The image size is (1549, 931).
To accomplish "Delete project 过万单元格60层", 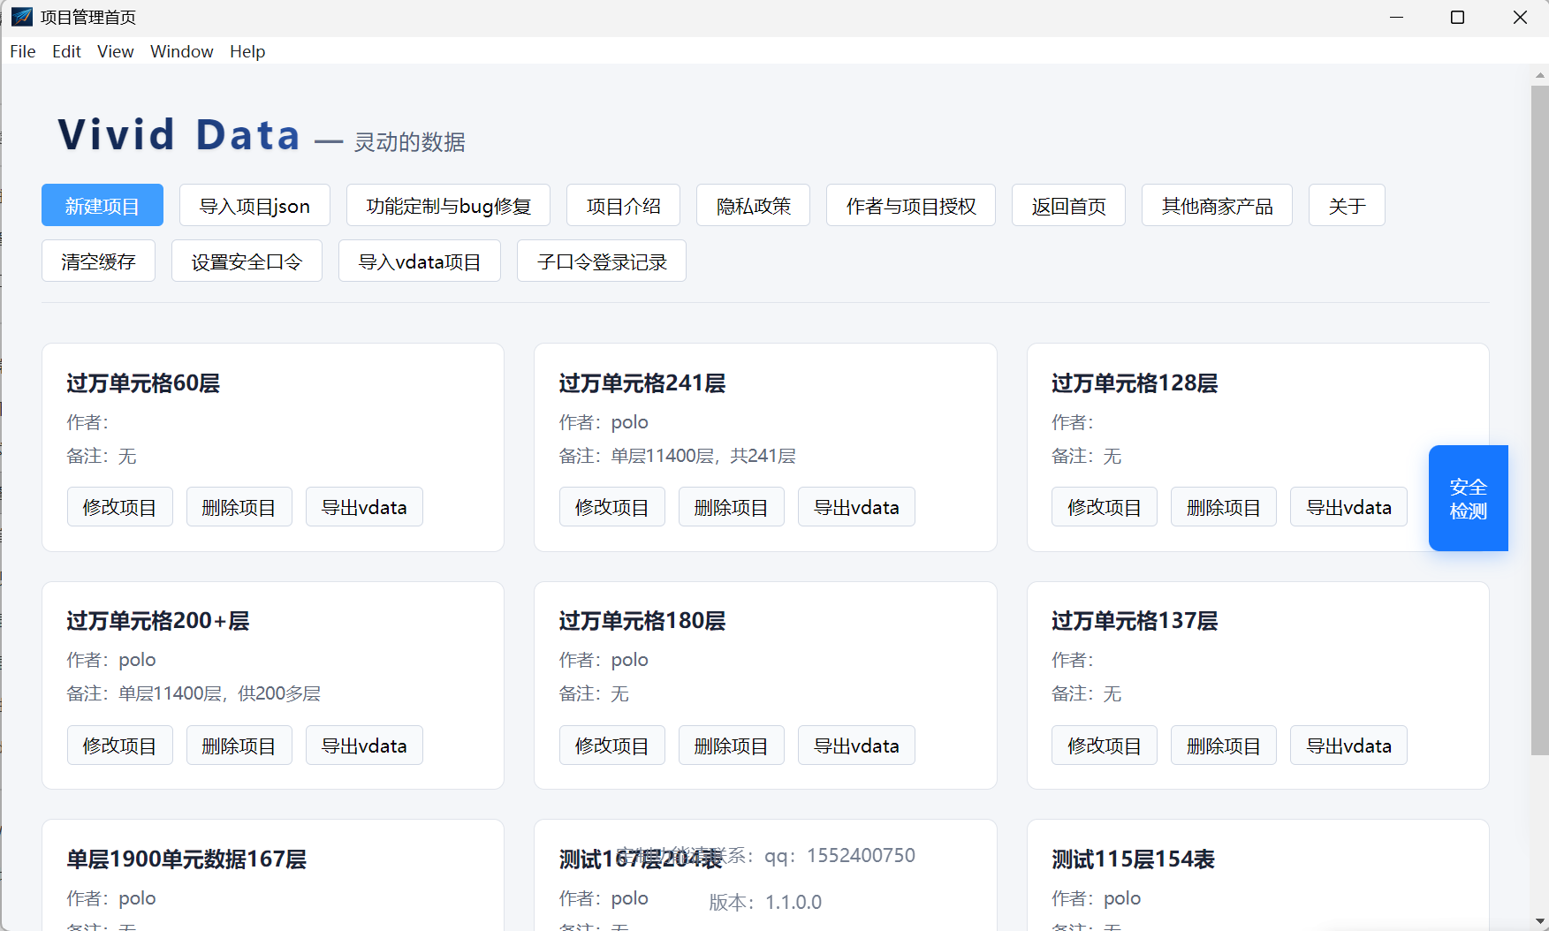I will pyautogui.click(x=239, y=507).
